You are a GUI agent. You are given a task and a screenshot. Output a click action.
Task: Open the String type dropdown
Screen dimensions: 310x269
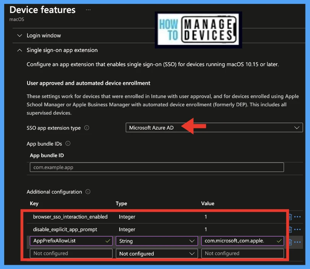coord(157,241)
